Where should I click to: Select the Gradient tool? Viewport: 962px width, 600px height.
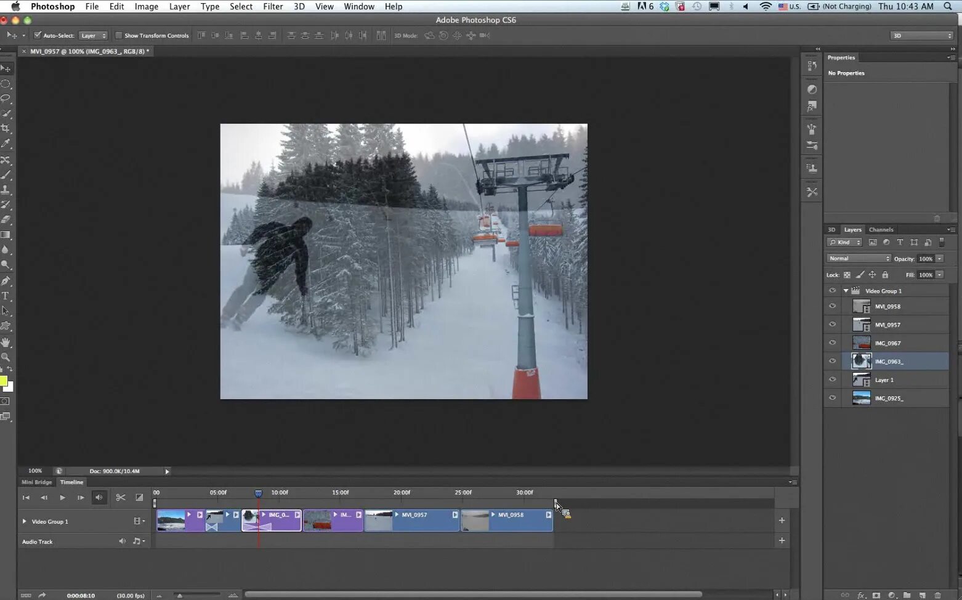(6, 235)
